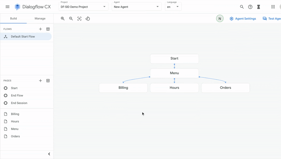The image size is (281, 159).
Task: Switch to the Manage tab
Action: pyautogui.click(x=40, y=19)
